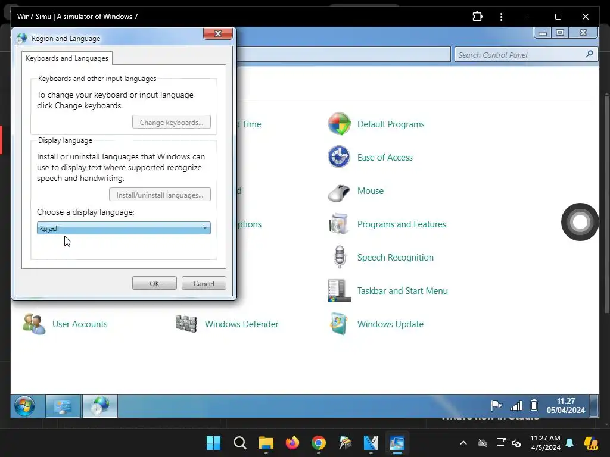
Task: Click the network signal tray icon in simulator
Action: pyautogui.click(x=516, y=406)
